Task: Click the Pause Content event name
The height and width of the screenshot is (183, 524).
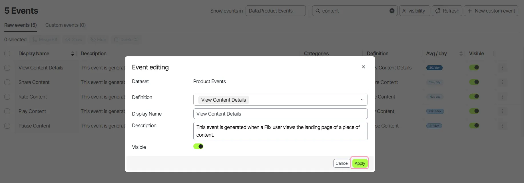Action: tap(34, 126)
